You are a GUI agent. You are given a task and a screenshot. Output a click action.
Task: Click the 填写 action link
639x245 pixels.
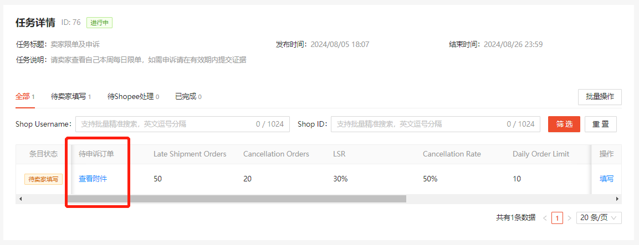pos(606,179)
